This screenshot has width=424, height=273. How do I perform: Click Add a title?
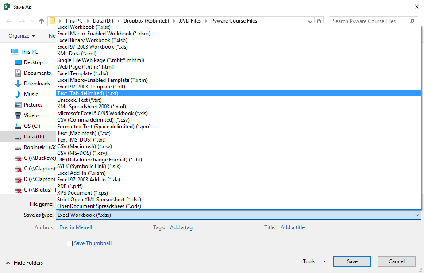coord(293,227)
